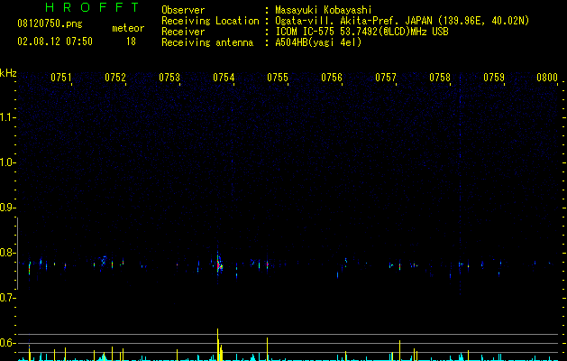Click the 0753 time marker
This screenshot has height=361, width=567.
click(169, 78)
